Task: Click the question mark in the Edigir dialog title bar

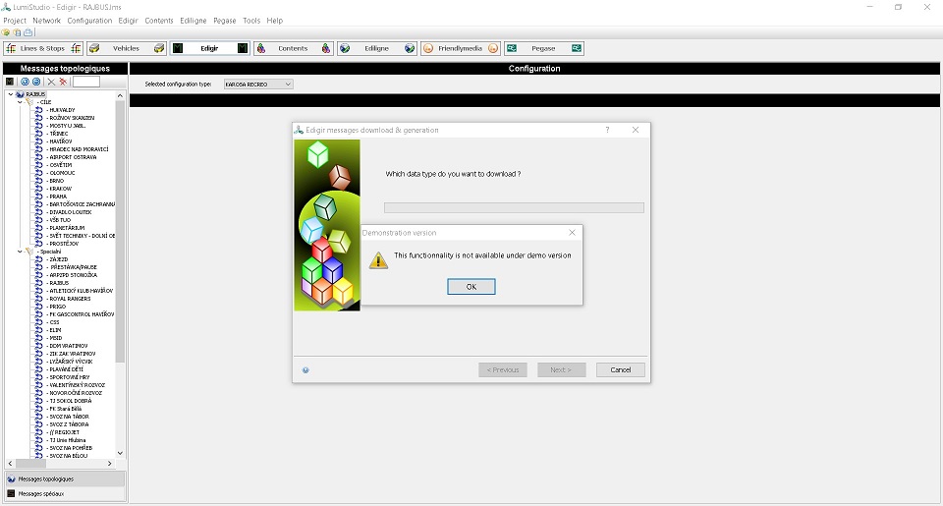Action: point(607,130)
